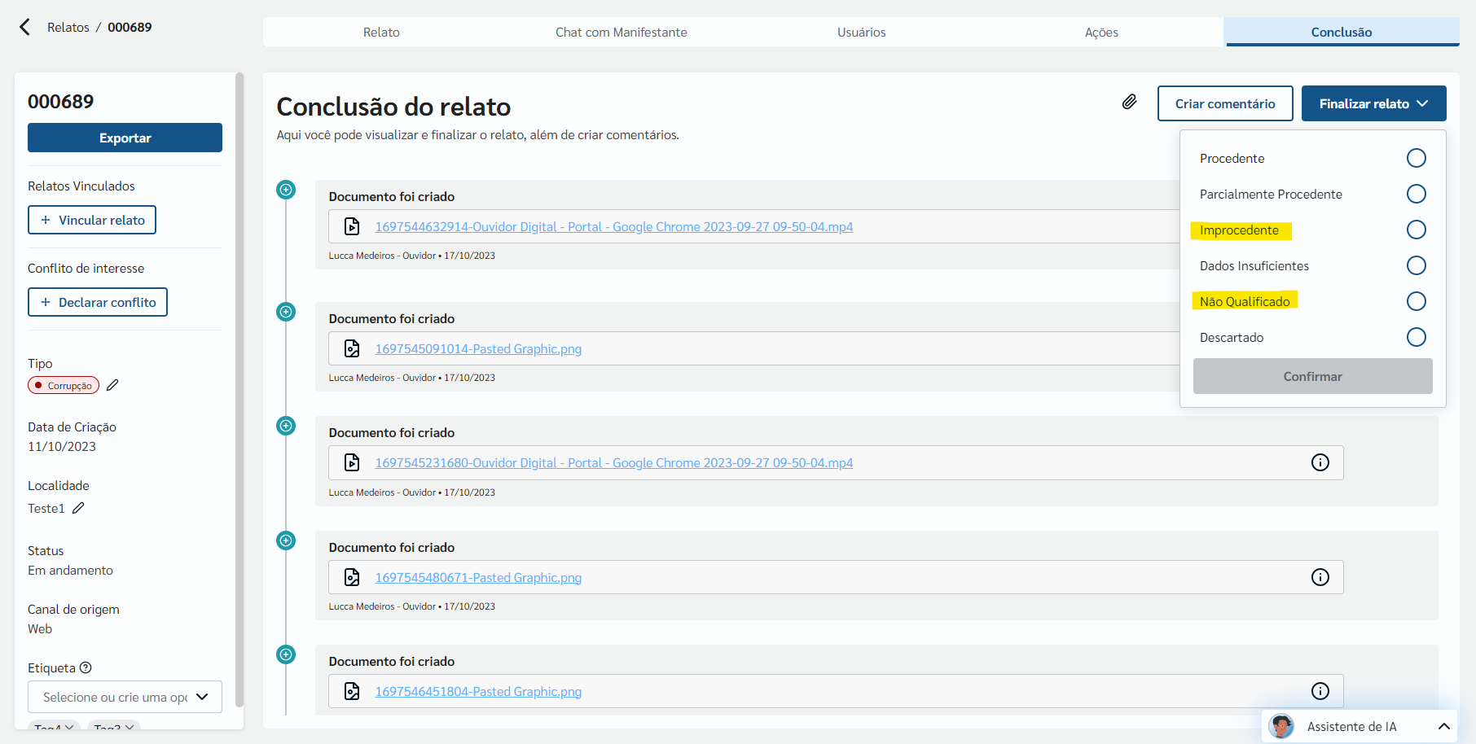Show info for 1697545231680 mp4 document
This screenshot has height=744, width=1476.
point(1320,462)
